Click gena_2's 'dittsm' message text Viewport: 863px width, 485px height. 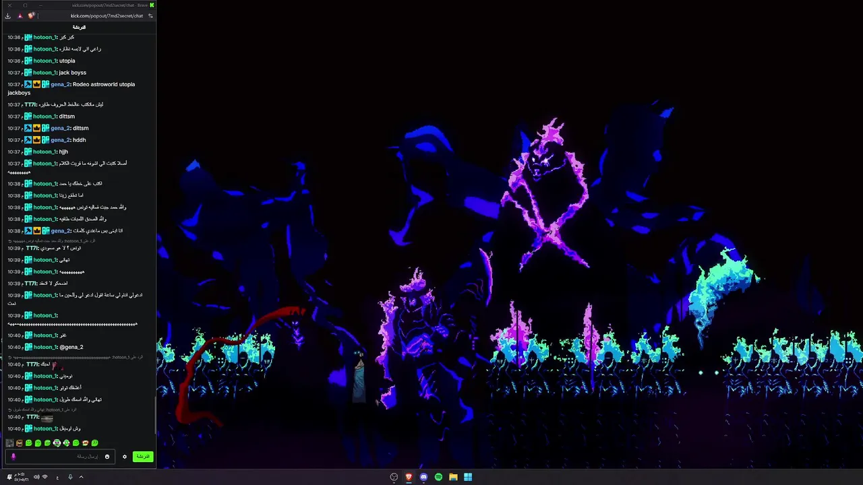click(x=80, y=128)
